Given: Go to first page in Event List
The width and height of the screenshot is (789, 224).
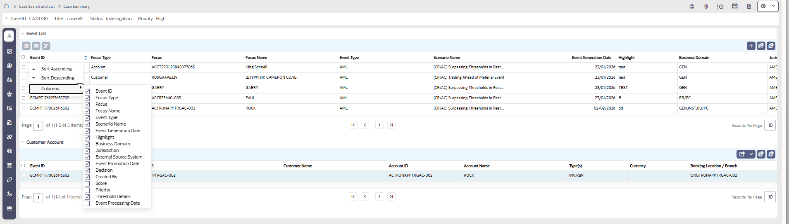Looking at the screenshot, I should [x=353, y=125].
